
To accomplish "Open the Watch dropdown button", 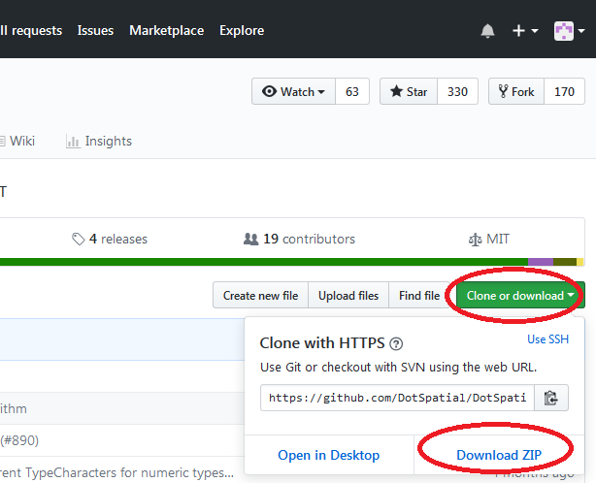I will pos(293,91).
